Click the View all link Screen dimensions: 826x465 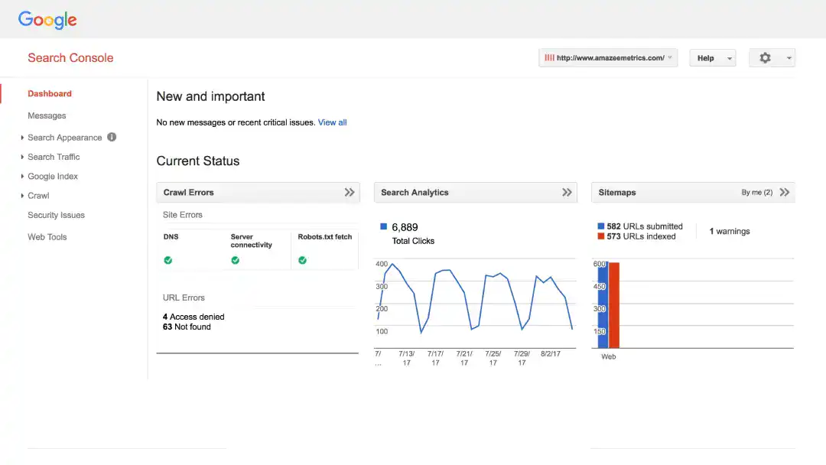click(333, 122)
